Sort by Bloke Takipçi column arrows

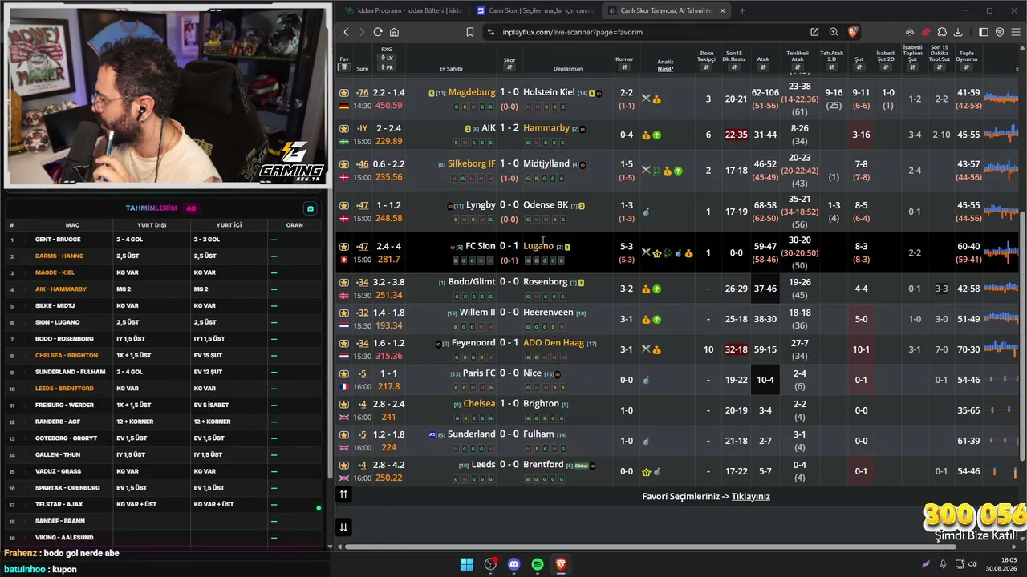pyautogui.click(x=706, y=68)
